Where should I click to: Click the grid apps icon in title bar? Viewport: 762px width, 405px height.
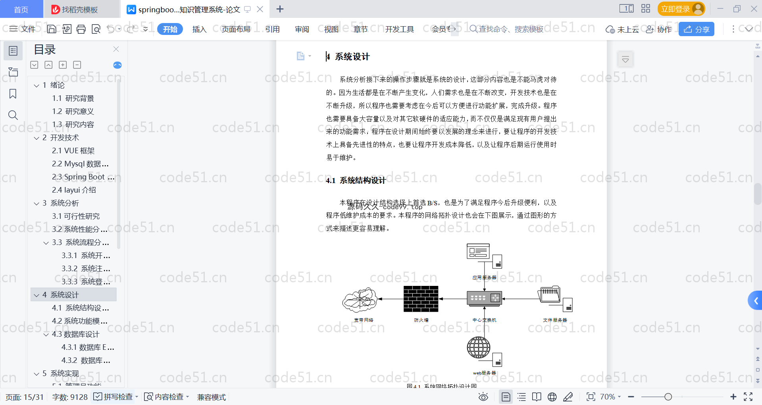click(x=646, y=9)
